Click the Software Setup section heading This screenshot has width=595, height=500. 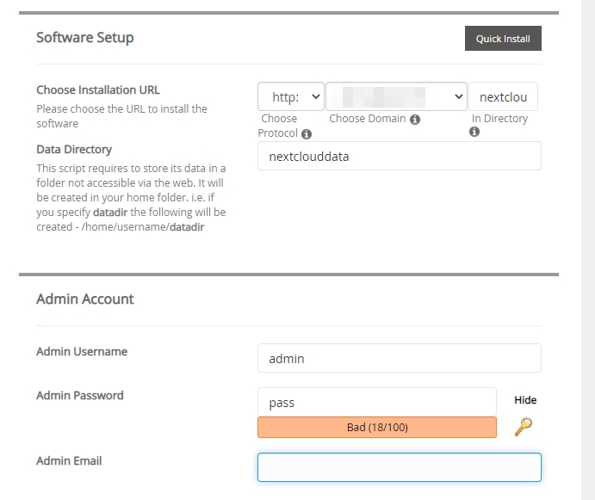pyautogui.click(x=85, y=38)
